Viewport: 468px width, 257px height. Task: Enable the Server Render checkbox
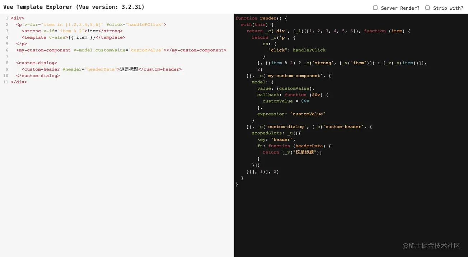[375, 8]
